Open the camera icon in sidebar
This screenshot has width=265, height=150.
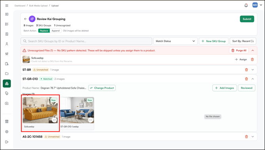pyautogui.click(x=7, y=103)
